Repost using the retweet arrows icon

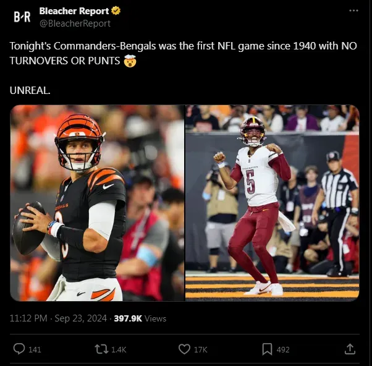click(x=101, y=349)
